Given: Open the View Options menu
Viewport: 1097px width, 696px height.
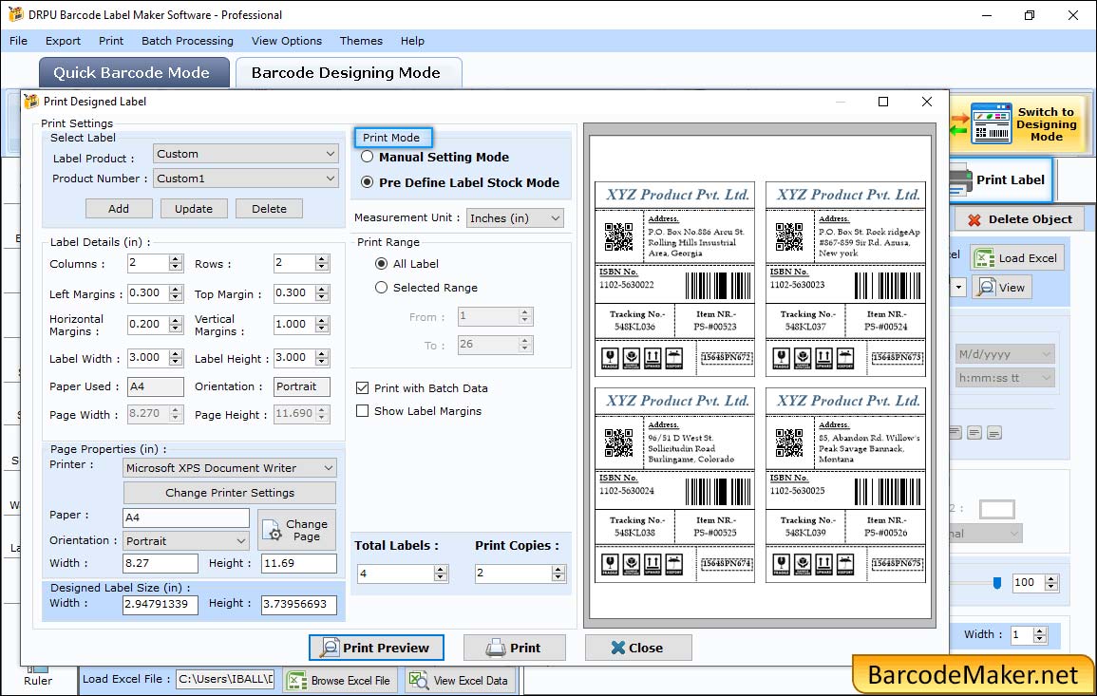Looking at the screenshot, I should (x=287, y=41).
